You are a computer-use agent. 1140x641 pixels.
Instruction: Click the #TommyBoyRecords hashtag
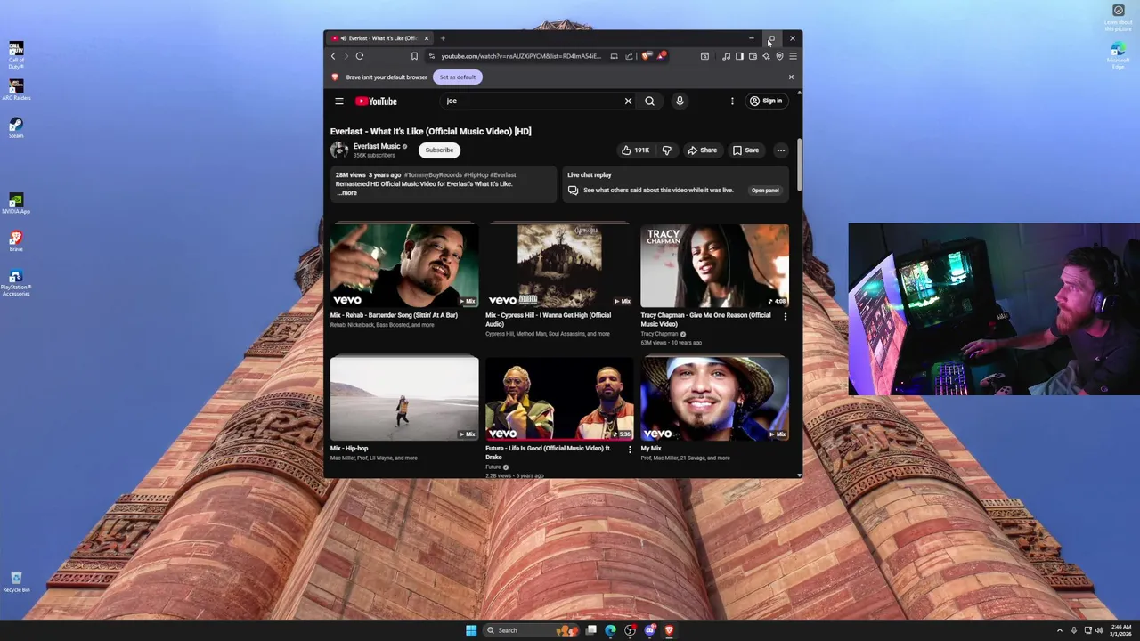(433, 175)
